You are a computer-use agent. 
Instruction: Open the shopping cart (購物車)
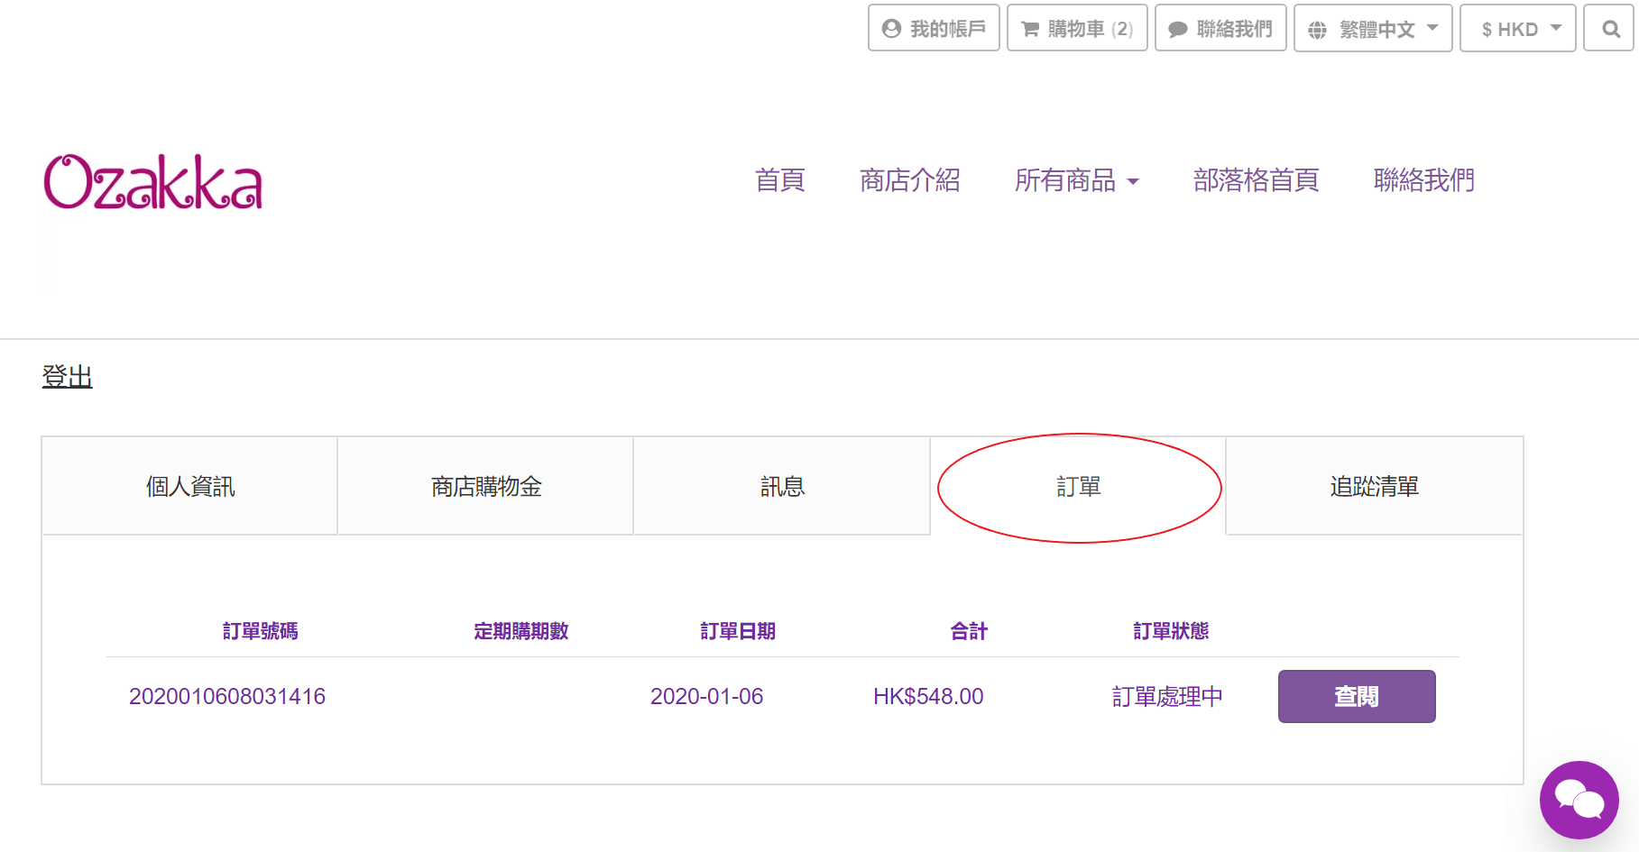[x=1077, y=29]
